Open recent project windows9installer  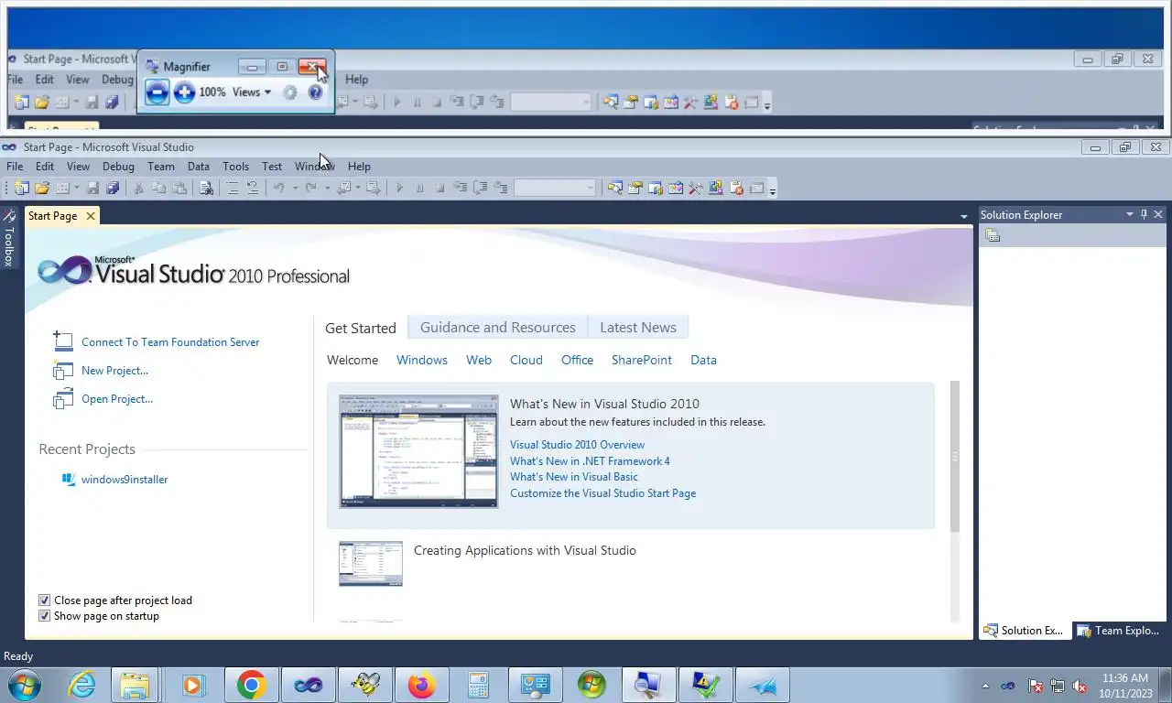pos(125,480)
